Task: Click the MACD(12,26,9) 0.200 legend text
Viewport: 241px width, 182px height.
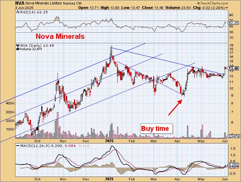Action: (41, 146)
